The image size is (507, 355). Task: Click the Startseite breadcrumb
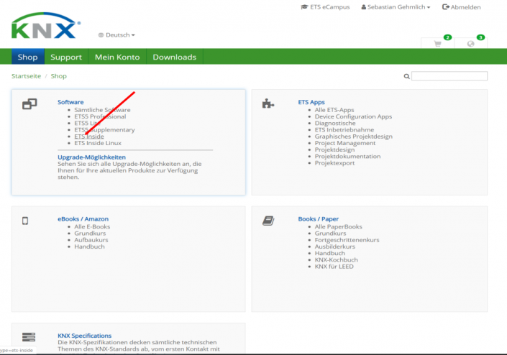point(25,76)
